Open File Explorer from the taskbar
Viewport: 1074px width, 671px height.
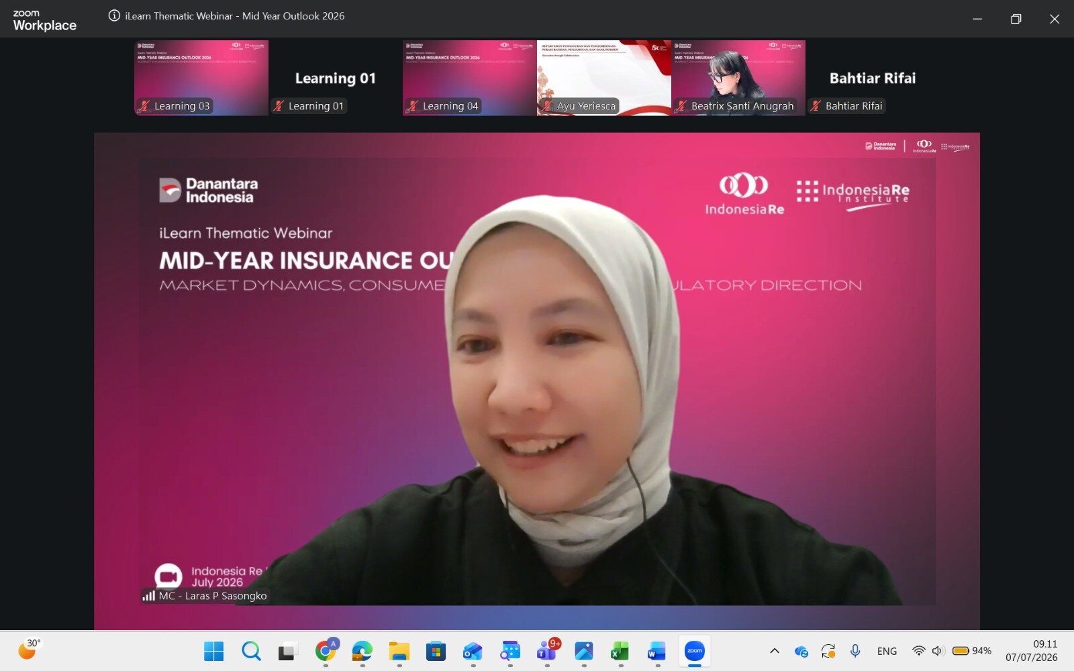(x=399, y=651)
